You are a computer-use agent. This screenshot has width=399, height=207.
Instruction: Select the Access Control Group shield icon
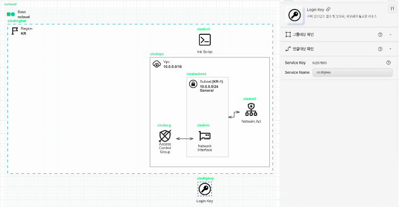pyautogui.click(x=165, y=136)
